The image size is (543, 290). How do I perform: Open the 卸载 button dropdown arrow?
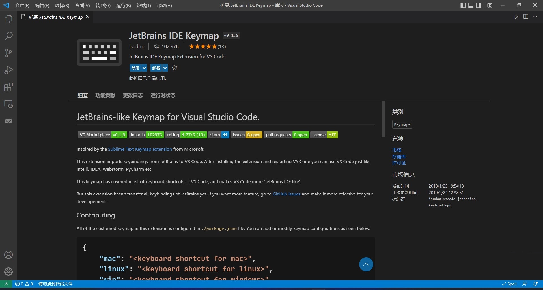[x=165, y=68]
